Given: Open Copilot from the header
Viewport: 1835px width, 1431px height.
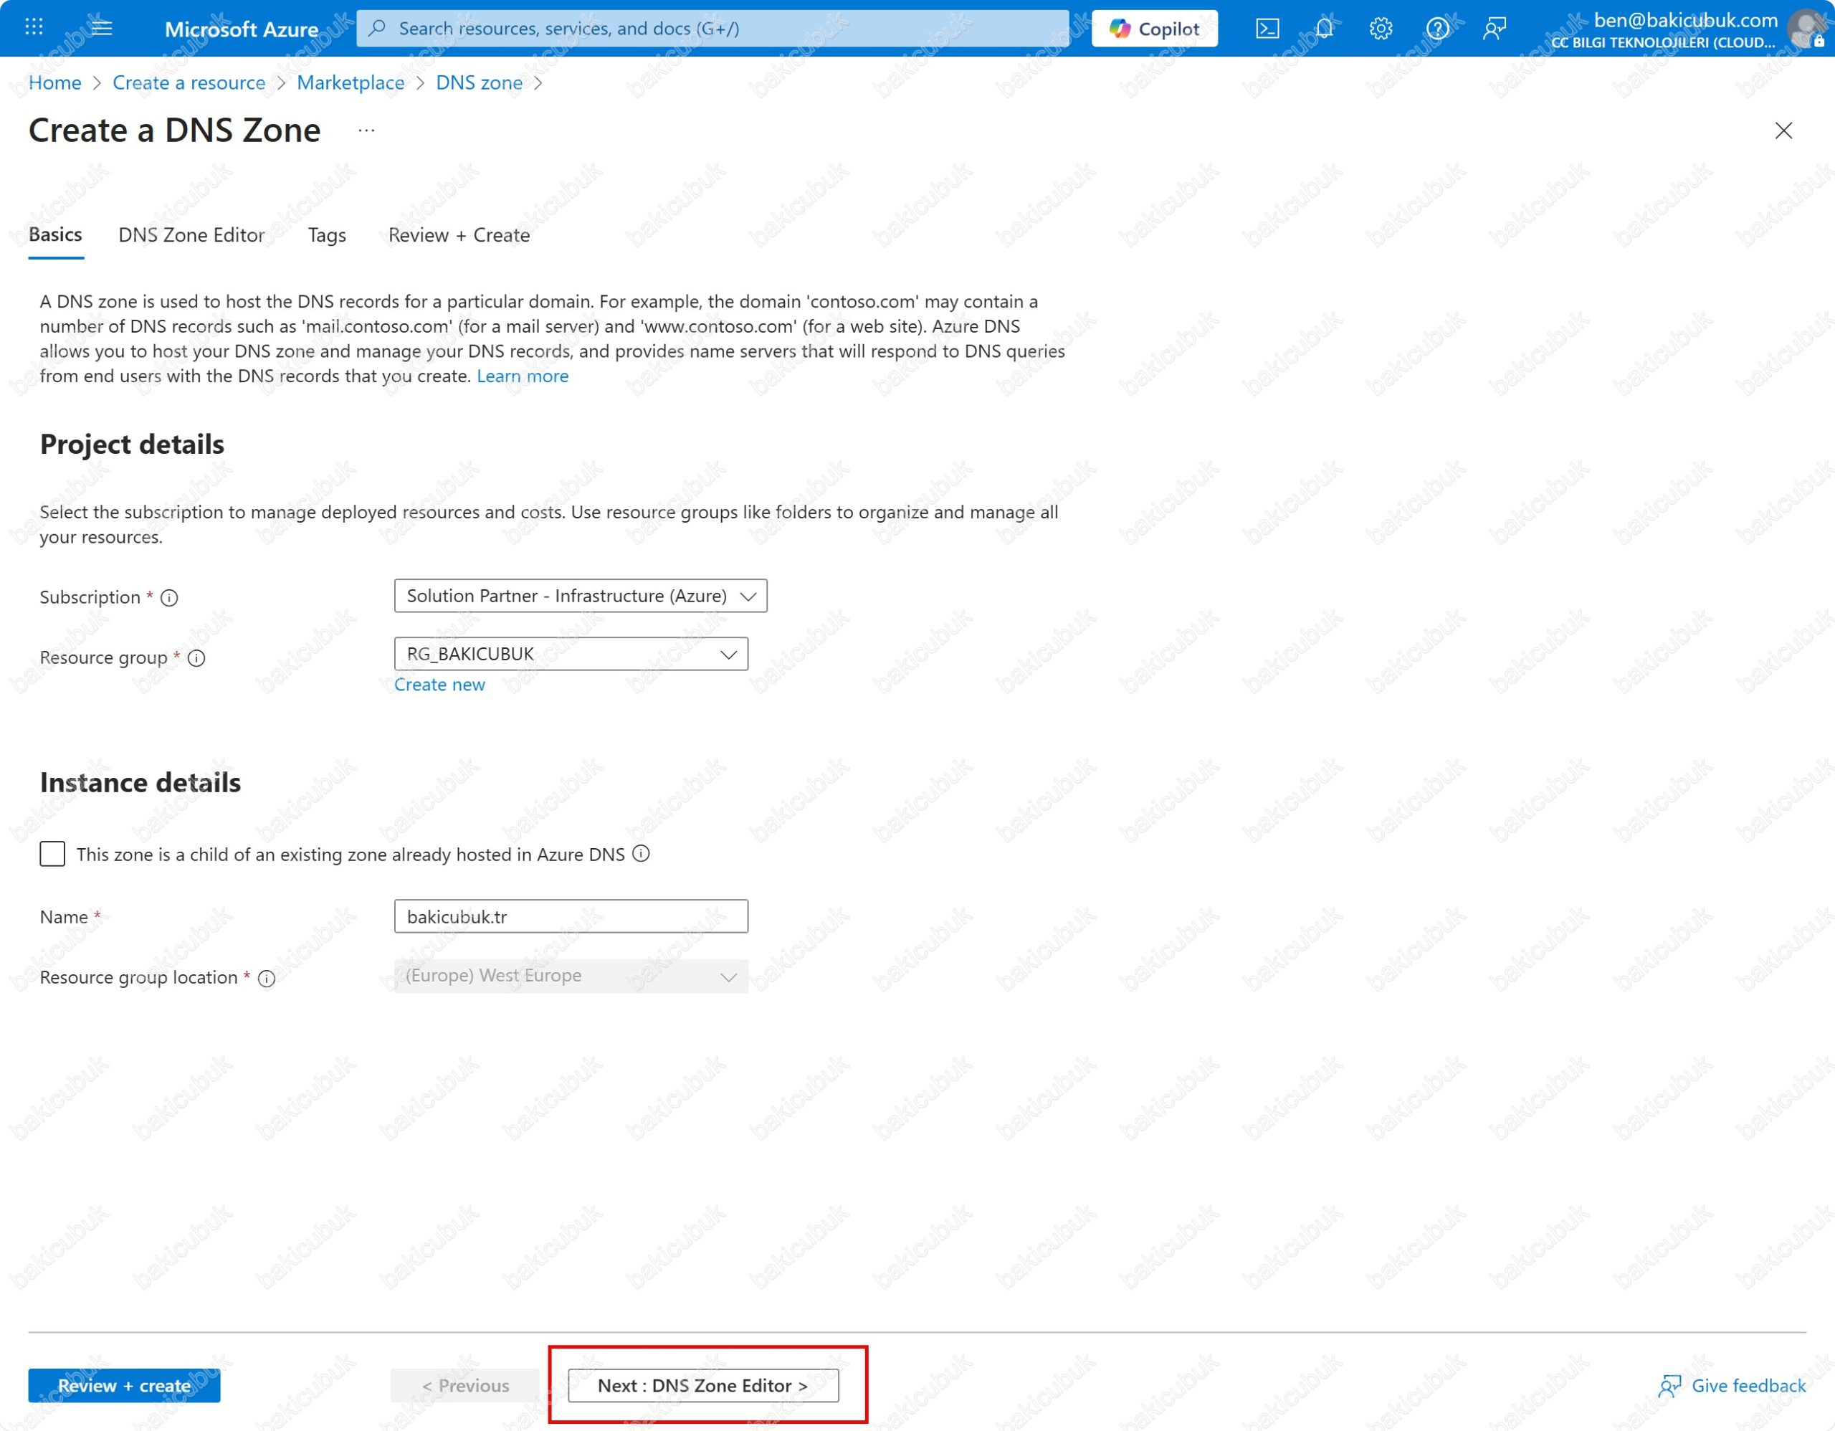Looking at the screenshot, I should (1155, 29).
